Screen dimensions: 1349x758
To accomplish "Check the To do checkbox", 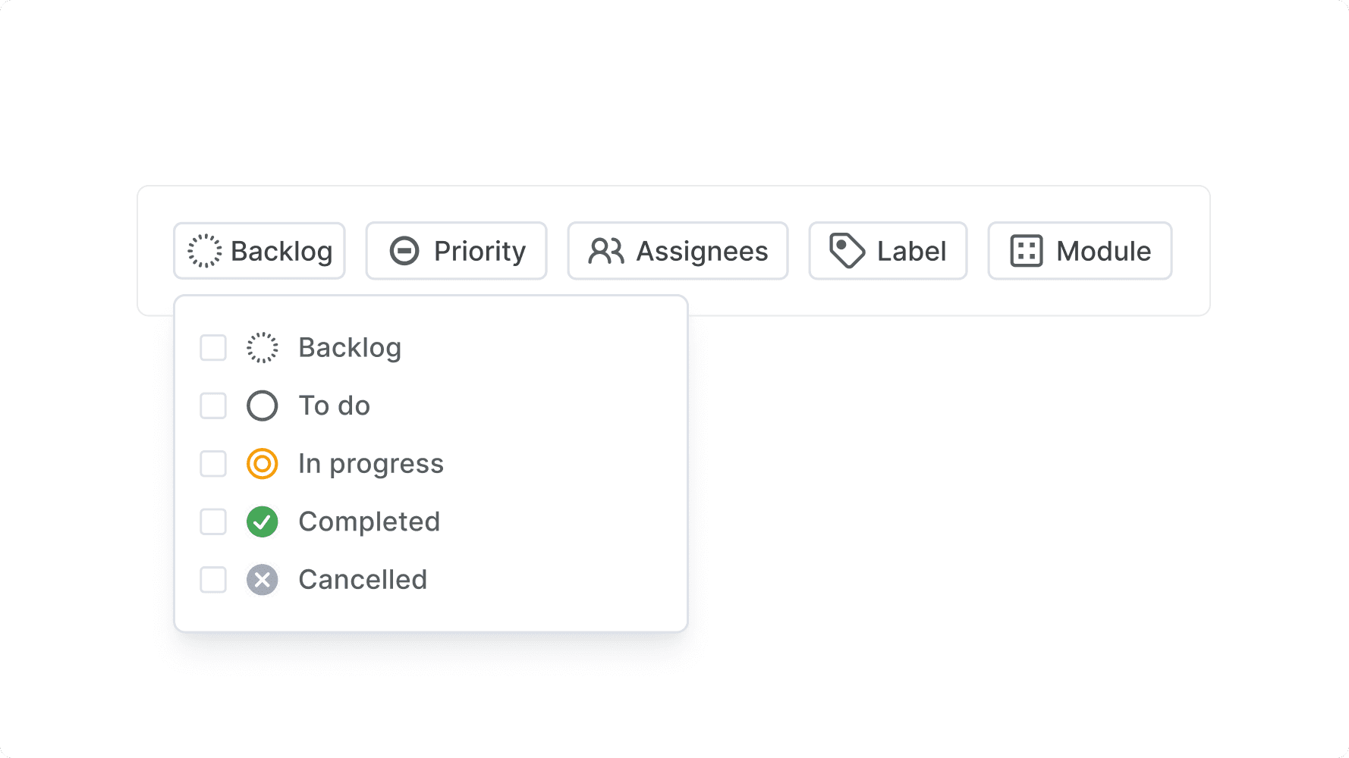I will click(x=213, y=406).
